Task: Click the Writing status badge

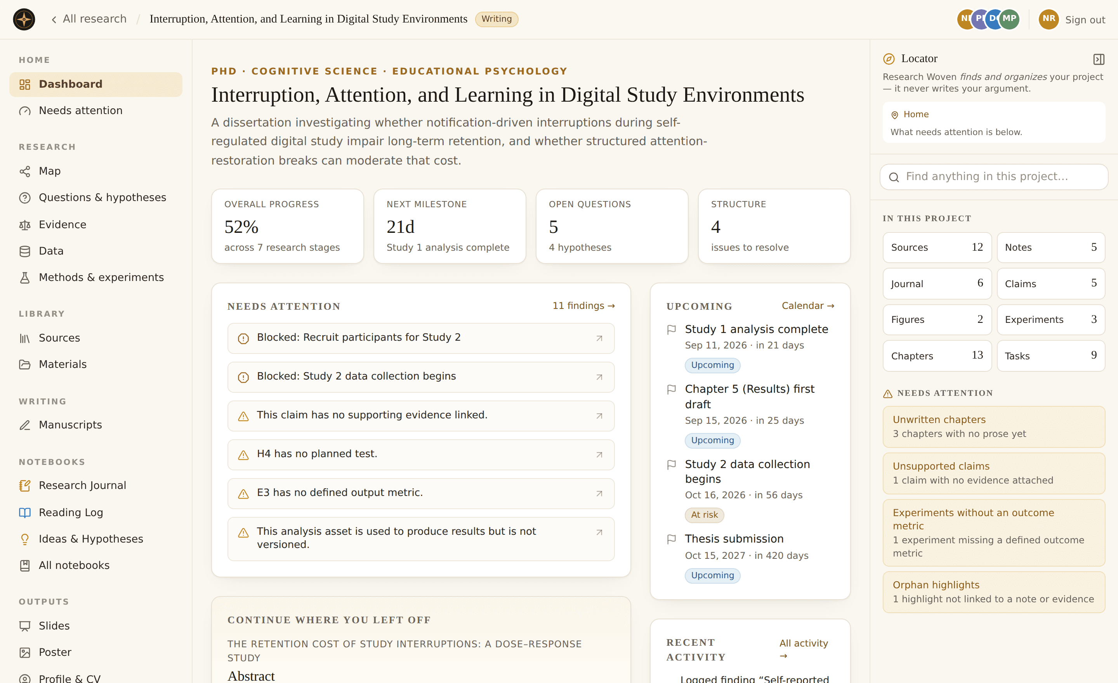Action: click(x=497, y=19)
